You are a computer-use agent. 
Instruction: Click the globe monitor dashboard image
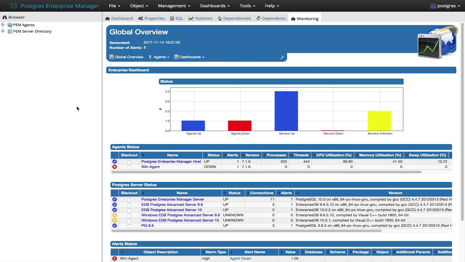tap(437, 42)
